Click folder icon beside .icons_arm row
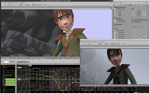149x93 pixels. (115, 36)
